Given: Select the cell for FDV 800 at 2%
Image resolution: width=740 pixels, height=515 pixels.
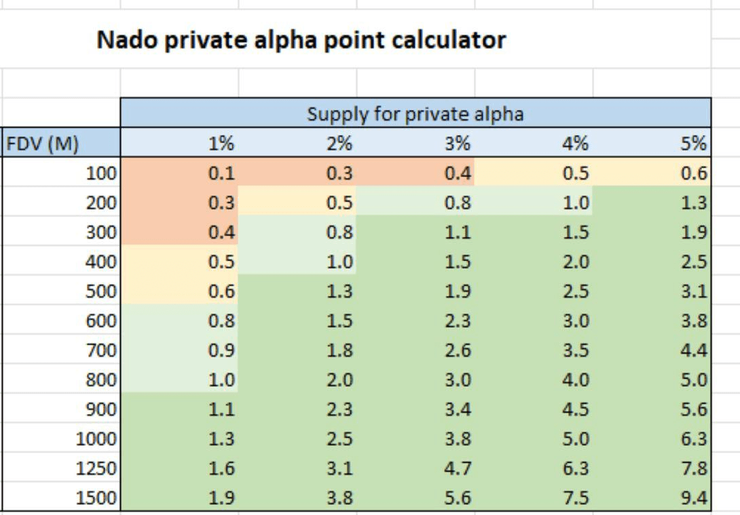Looking at the screenshot, I should click(297, 380).
